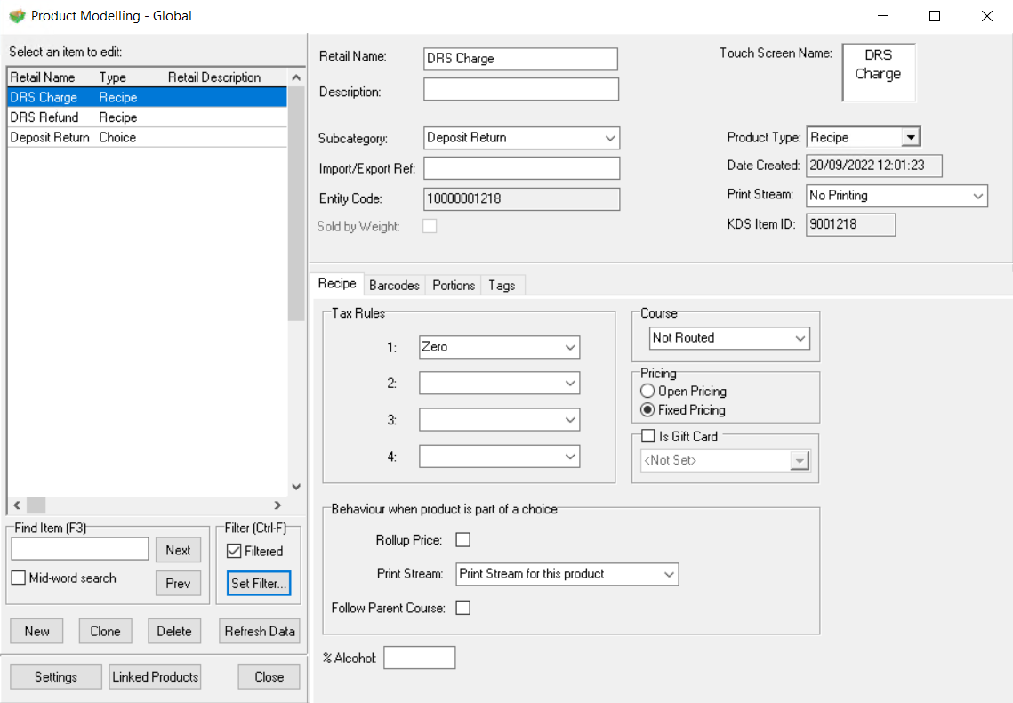The width and height of the screenshot is (1013, 703).
Task: Uncheck the Filtered checkbox
Action: [235, 551]
